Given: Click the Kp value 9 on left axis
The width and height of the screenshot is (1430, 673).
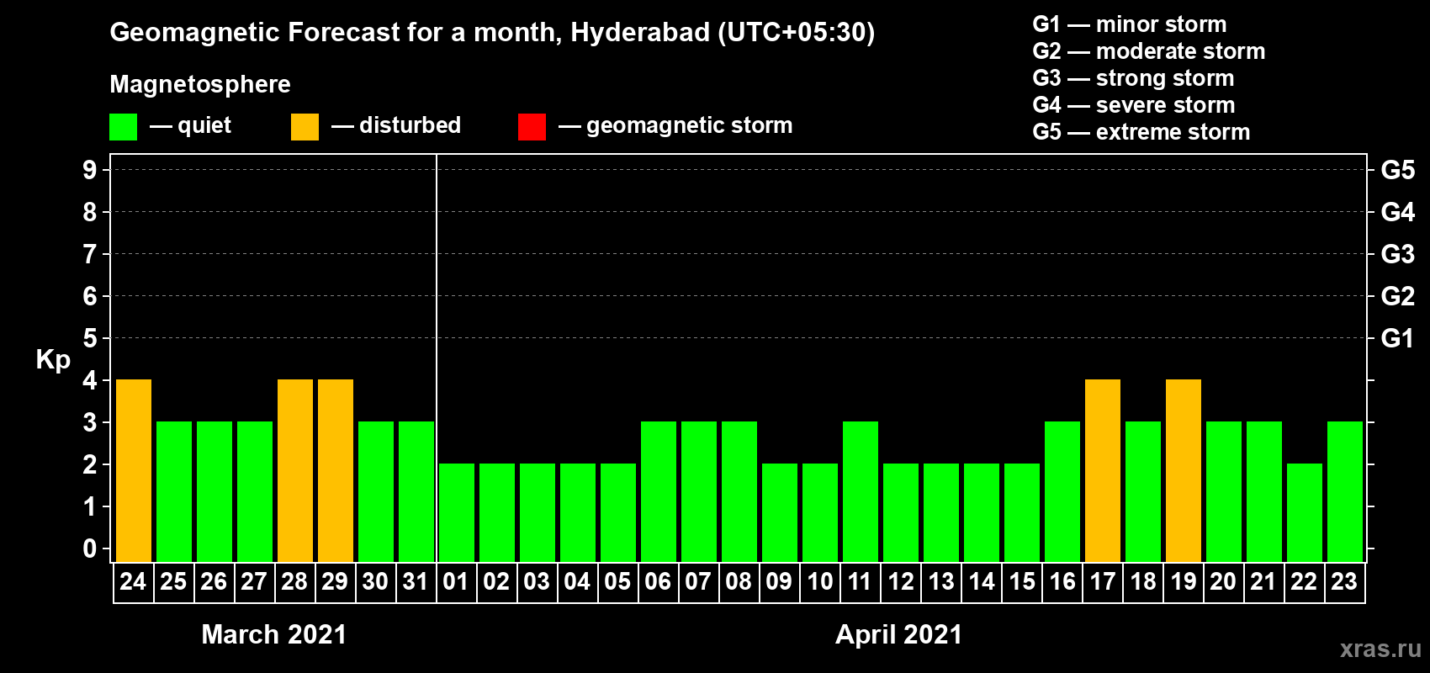Looking at the screenshot, I should [90, 170].
